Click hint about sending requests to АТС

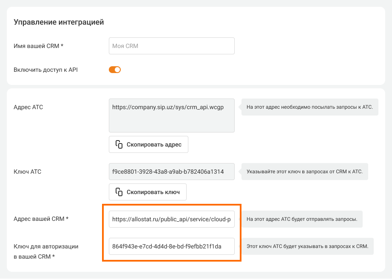click(309, 107)
